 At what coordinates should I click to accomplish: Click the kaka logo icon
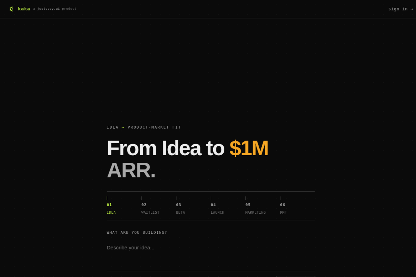click(11, 9)
